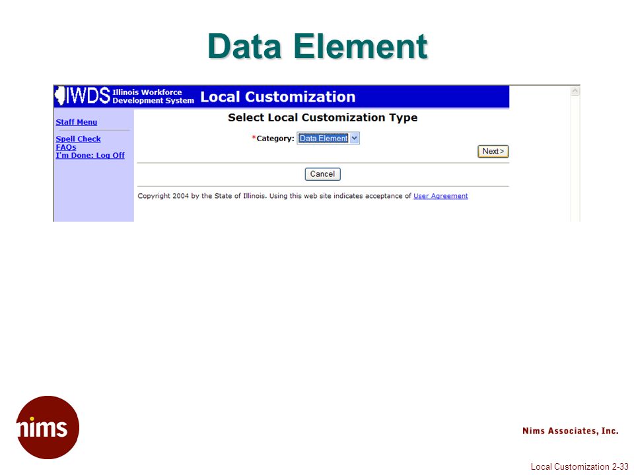Click the Category field label
The width and height of the screenshot is (634, 475).
(x=275, y=139)
